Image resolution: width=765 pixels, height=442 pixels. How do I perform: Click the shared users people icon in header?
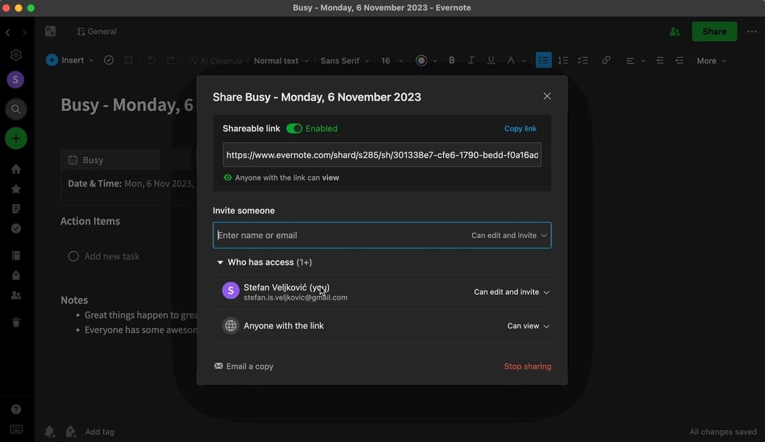point(675,32)
